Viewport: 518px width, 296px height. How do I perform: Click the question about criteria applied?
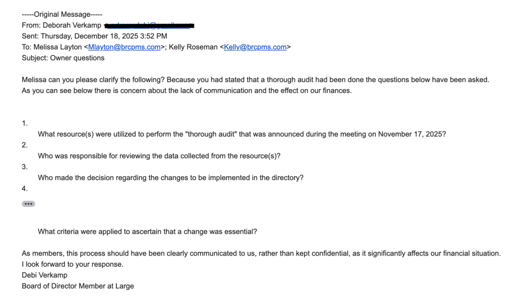[x=147, y=231]
